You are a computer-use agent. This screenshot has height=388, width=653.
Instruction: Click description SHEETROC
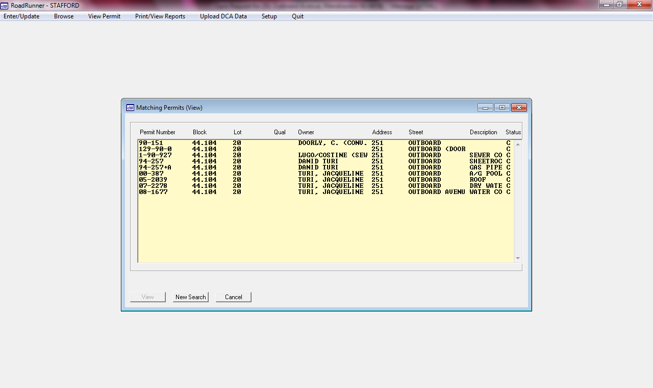486,161
